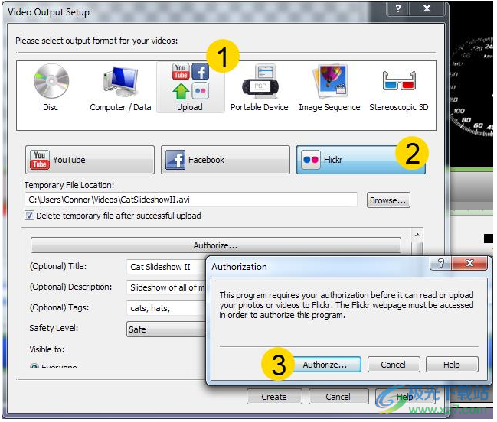Close the Authorization dialog

coord(469,263)
